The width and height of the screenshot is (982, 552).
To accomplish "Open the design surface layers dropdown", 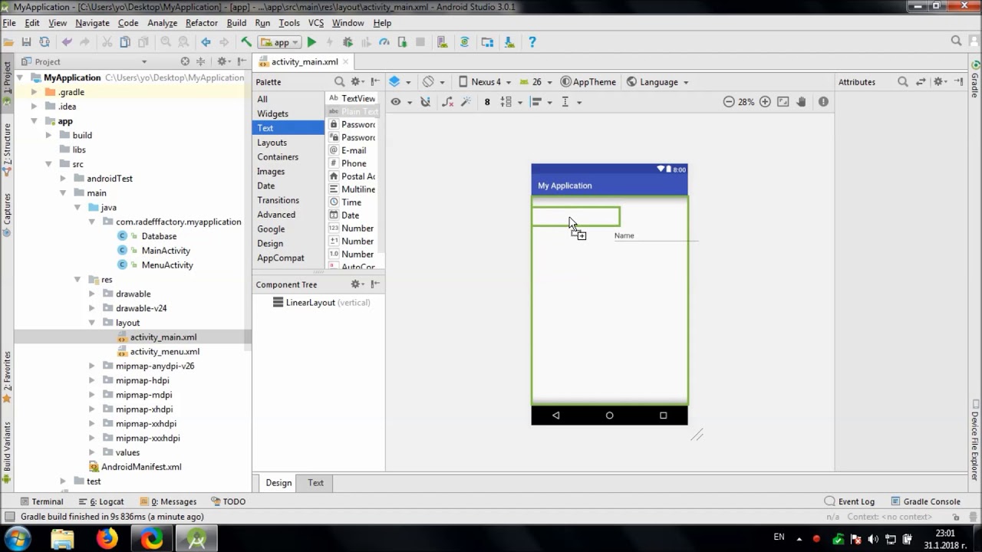I will pos(399,81).
